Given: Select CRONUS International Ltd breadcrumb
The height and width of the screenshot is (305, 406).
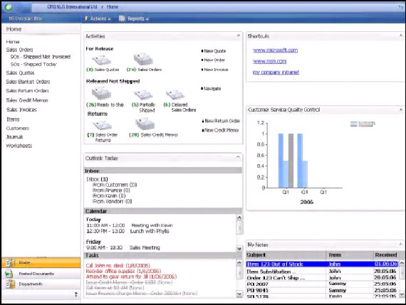Looking at the screenshot, I should click(x=72, y=7).
